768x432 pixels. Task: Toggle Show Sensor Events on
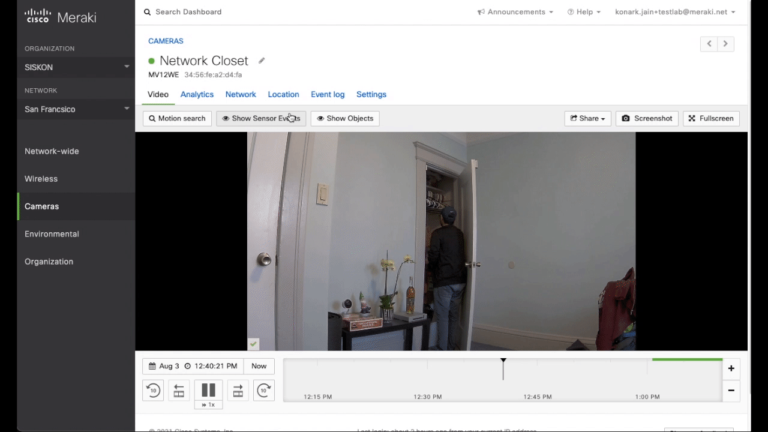[x=261, y=118]
